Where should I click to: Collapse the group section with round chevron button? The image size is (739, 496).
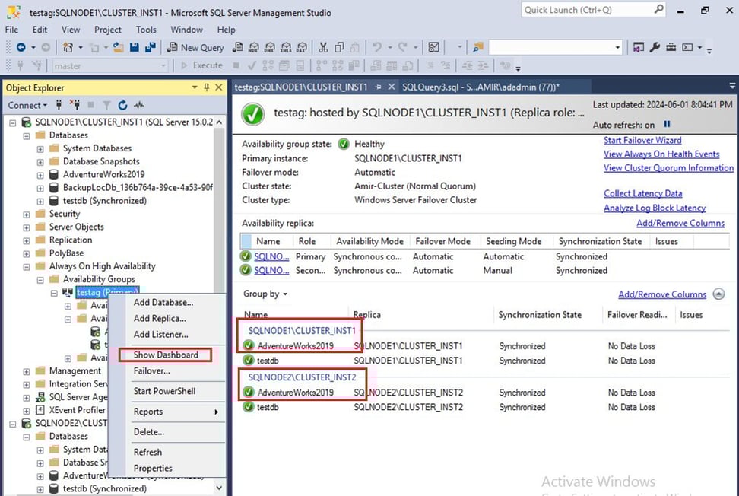pyautogui.click(x=718, y=294)
